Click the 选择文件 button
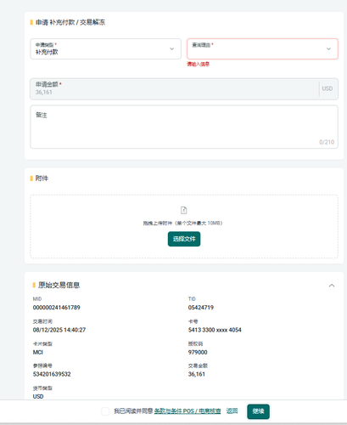The height and width of the screenshot is (425, 347). click(184, 239)
